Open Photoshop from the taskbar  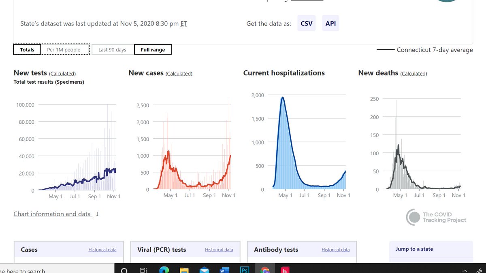click(244, 270)
